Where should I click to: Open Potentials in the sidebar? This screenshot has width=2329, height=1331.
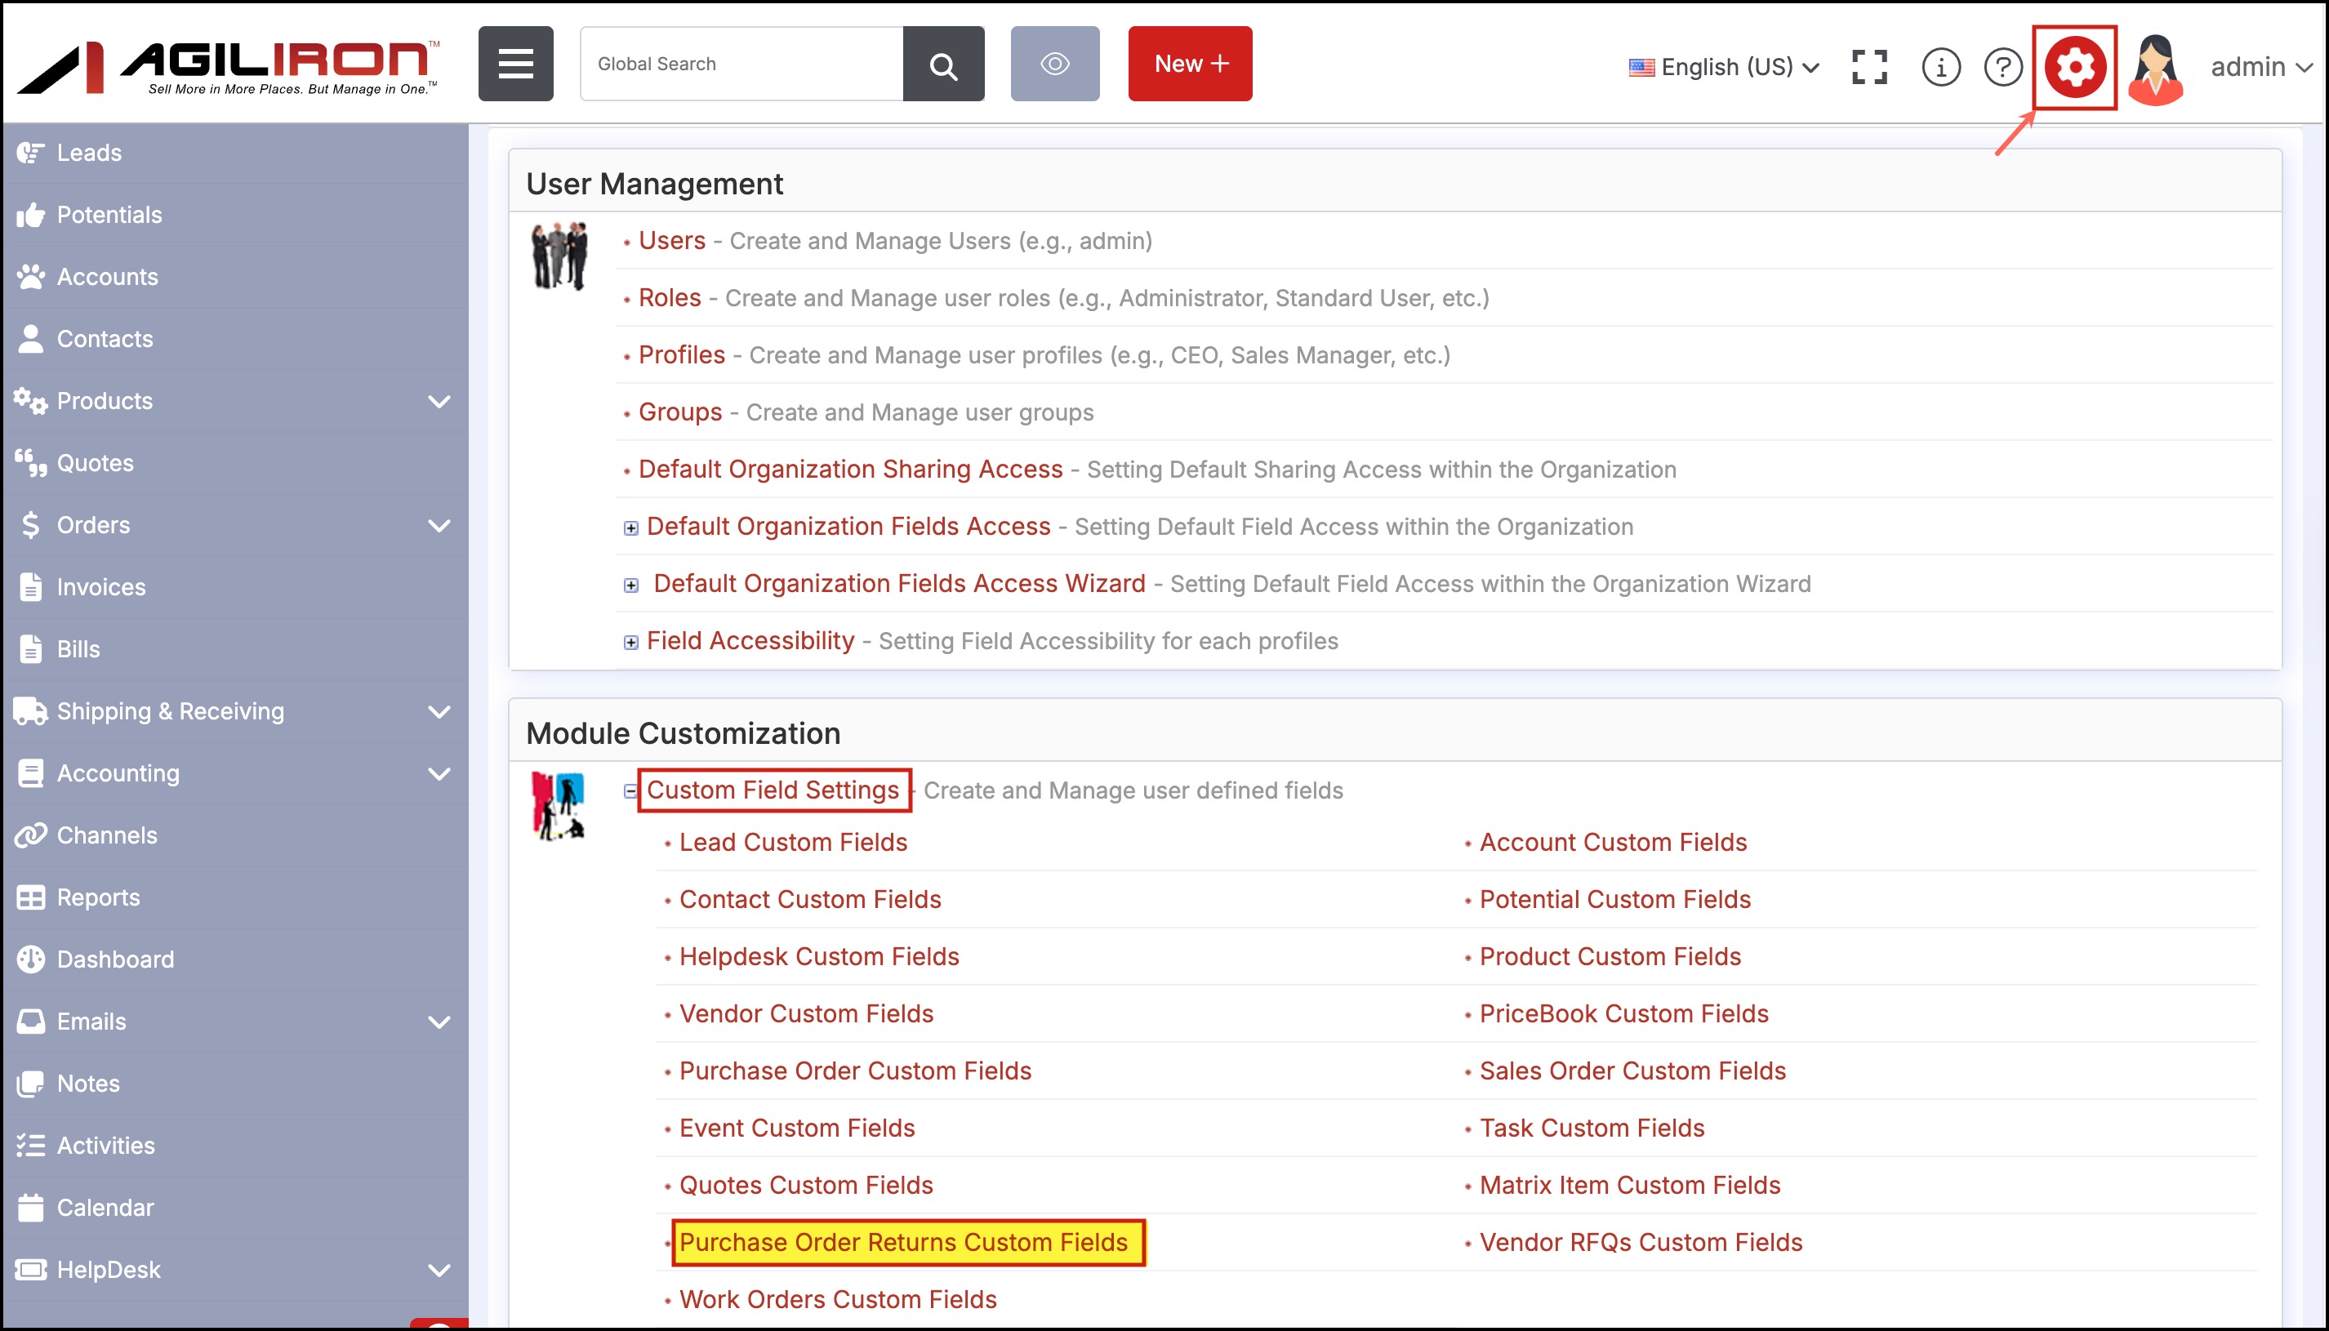pos(109,215)
